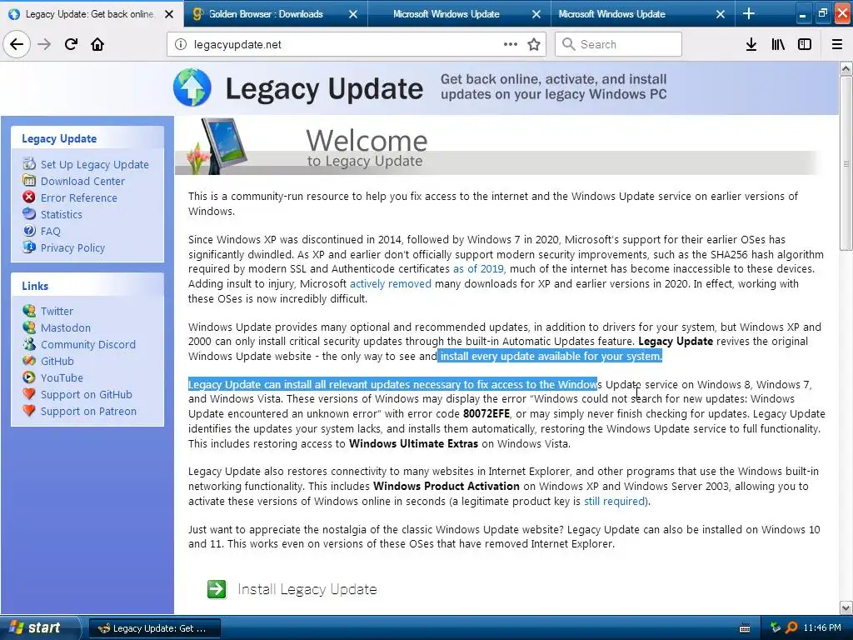Click the on-screen keyboard icon in taskbar
The height and width of the screenshot is (640, 853).
745,628
